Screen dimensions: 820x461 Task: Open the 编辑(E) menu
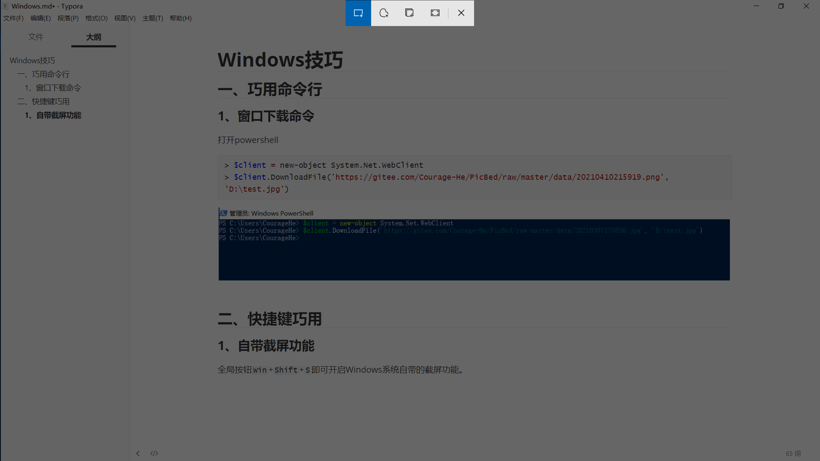pos(41,18)
